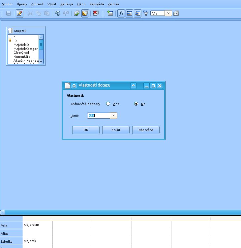Screen dimensions: 241x248
Task: Open Query properties icon at toolbar end
Action: 176,13
